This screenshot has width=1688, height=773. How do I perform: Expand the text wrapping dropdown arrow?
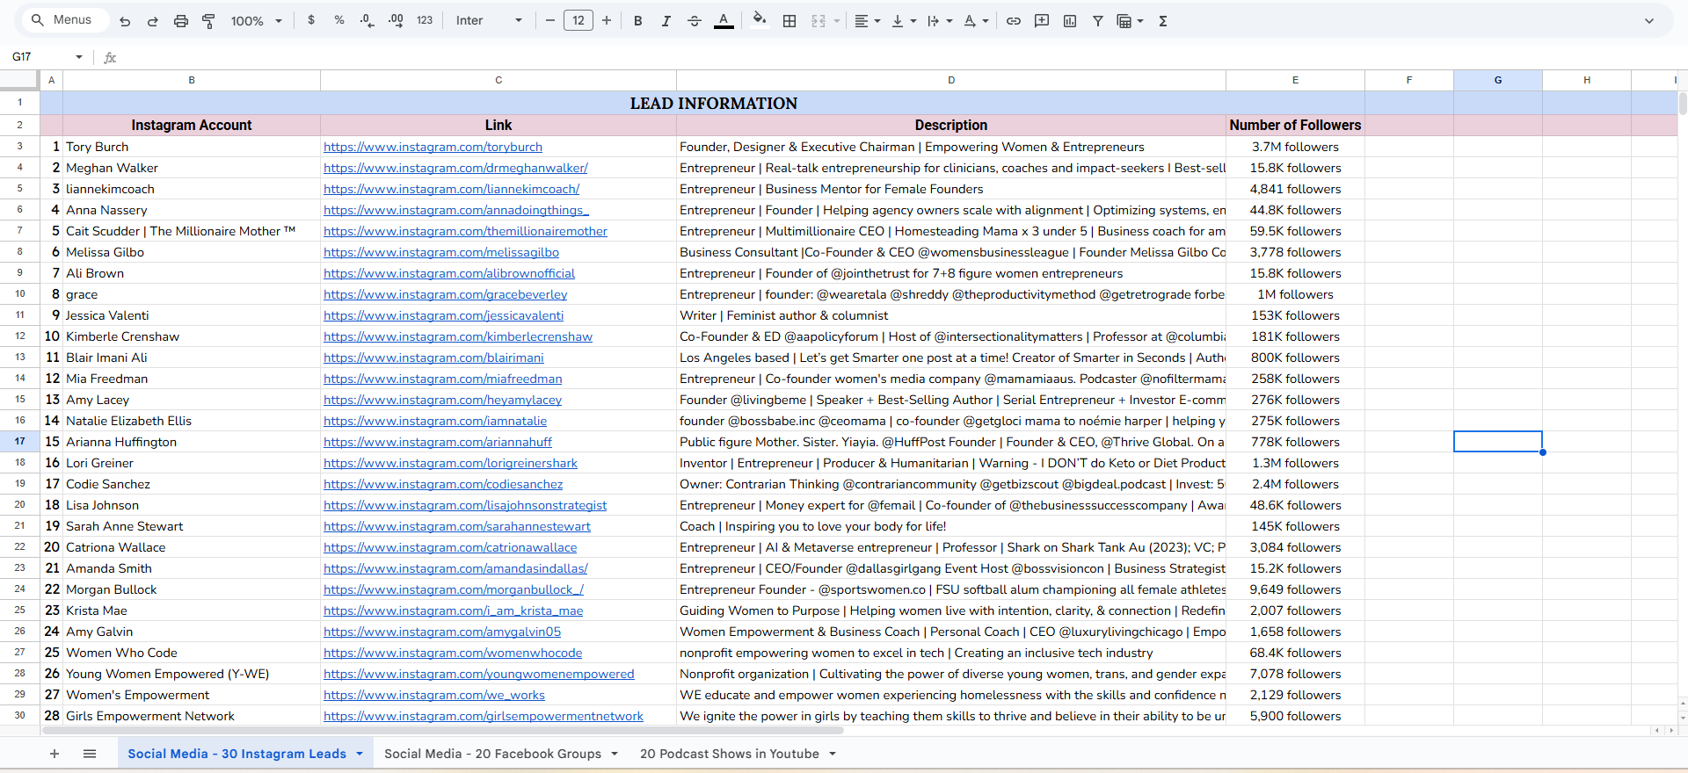pos(949,21)
